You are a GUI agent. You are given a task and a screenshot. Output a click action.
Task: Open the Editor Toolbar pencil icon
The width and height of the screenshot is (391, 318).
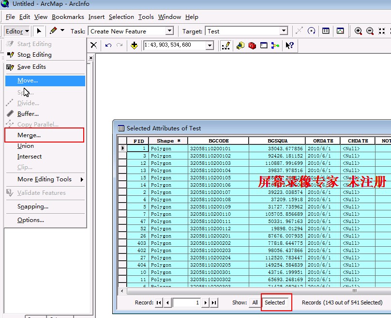(x=226, y=46)
